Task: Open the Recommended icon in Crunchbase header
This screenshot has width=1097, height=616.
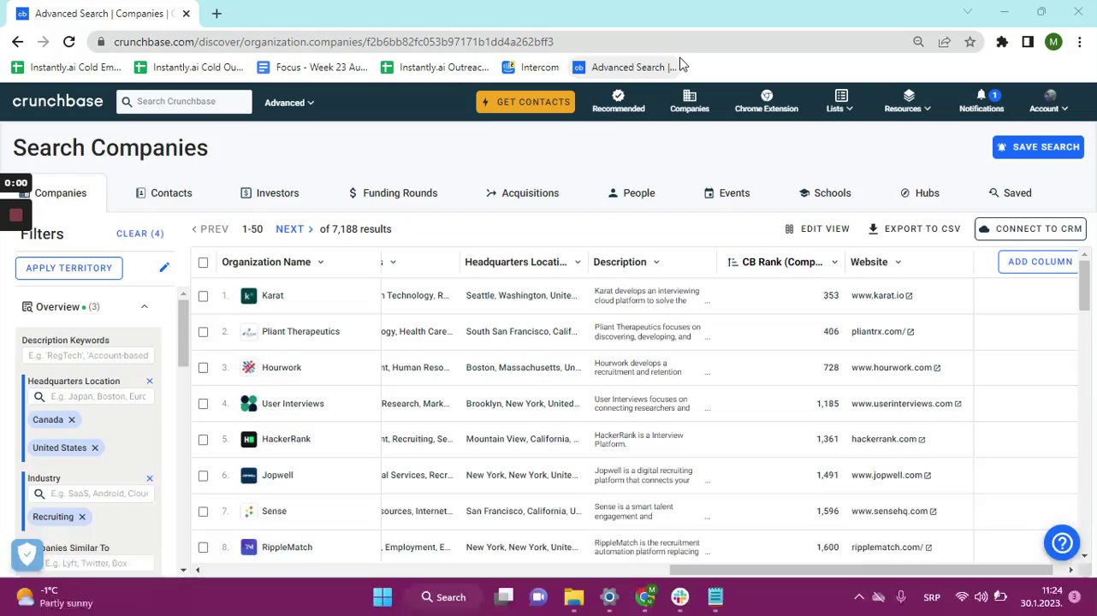Action: point(618,101)
